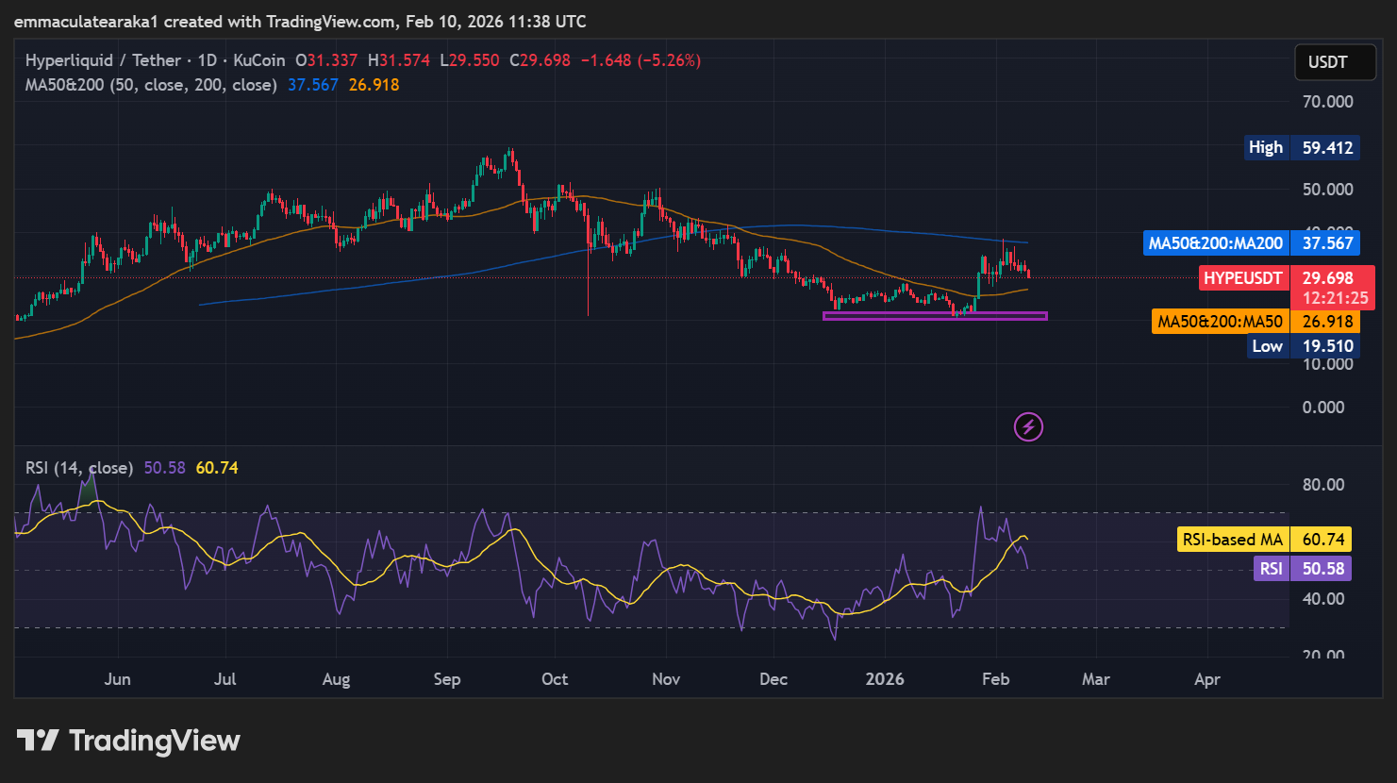Click the orange MA50 26.918 label
Viewport: 1397px width, 783px height.
(x=1256, y=322)
